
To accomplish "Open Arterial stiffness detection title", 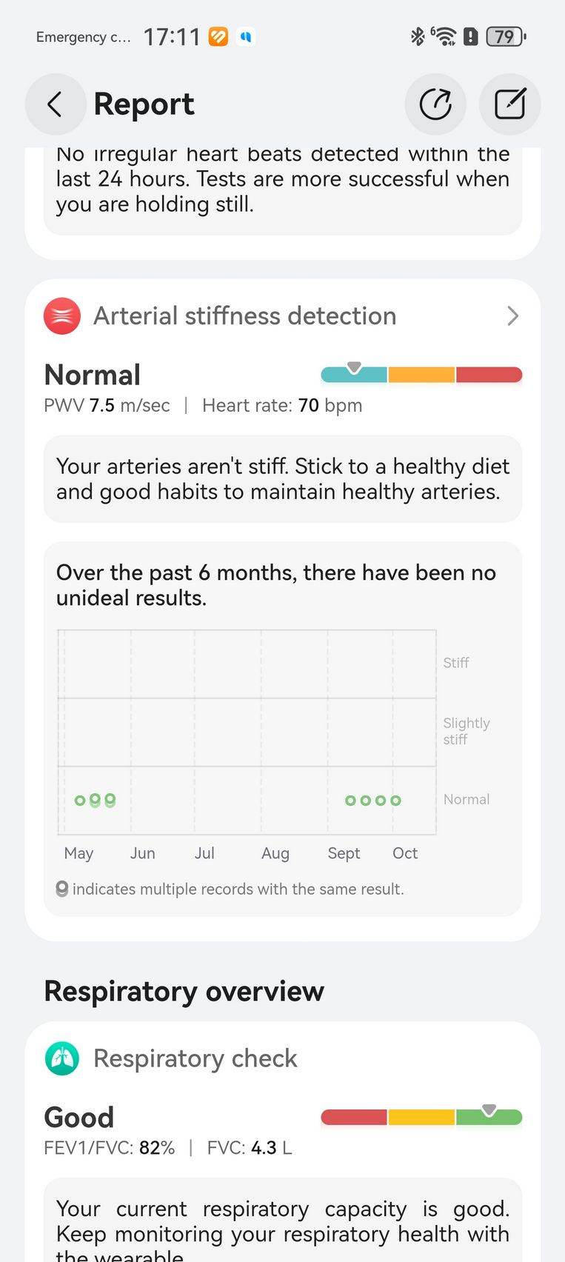I will pos(244,316).
